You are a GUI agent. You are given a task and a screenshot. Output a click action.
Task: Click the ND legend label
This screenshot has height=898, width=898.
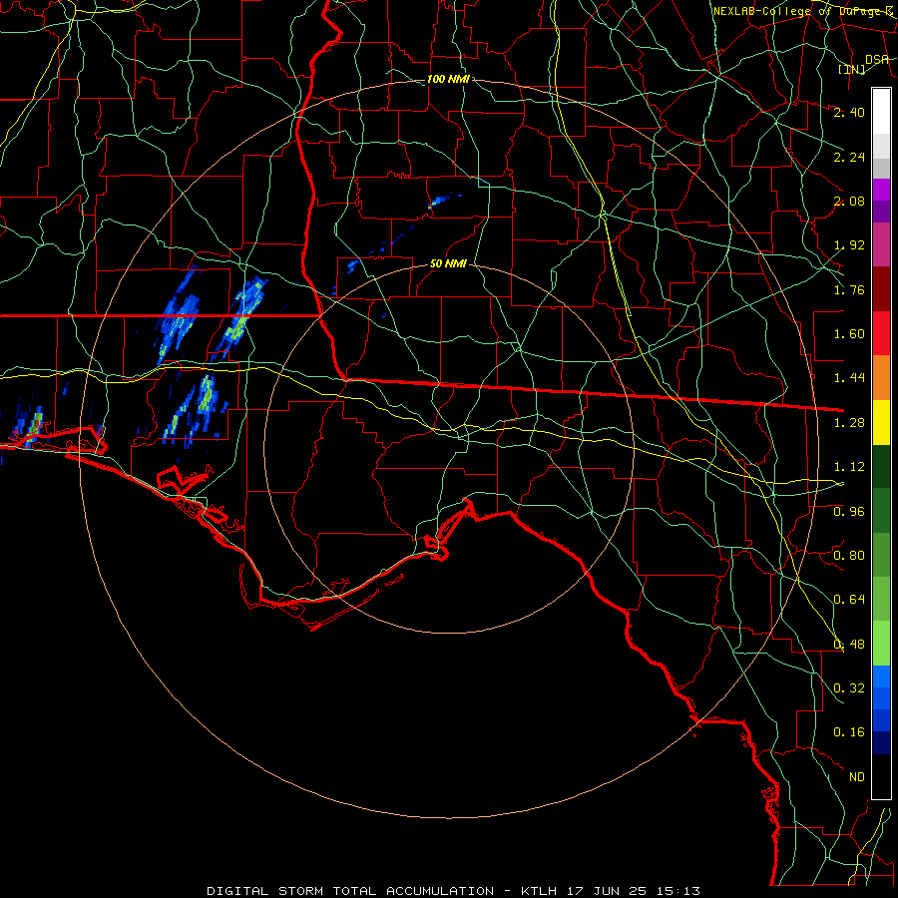tap(857, 777)
